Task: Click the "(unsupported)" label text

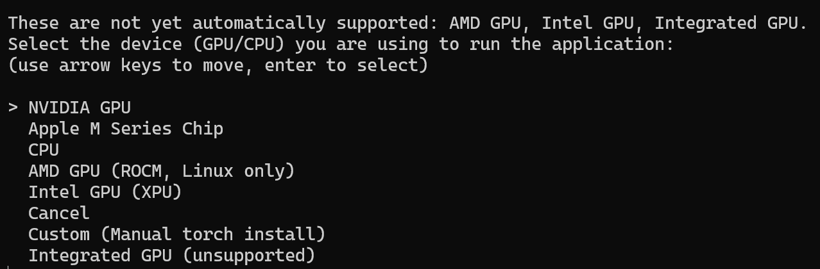Action: coord(249,256)
